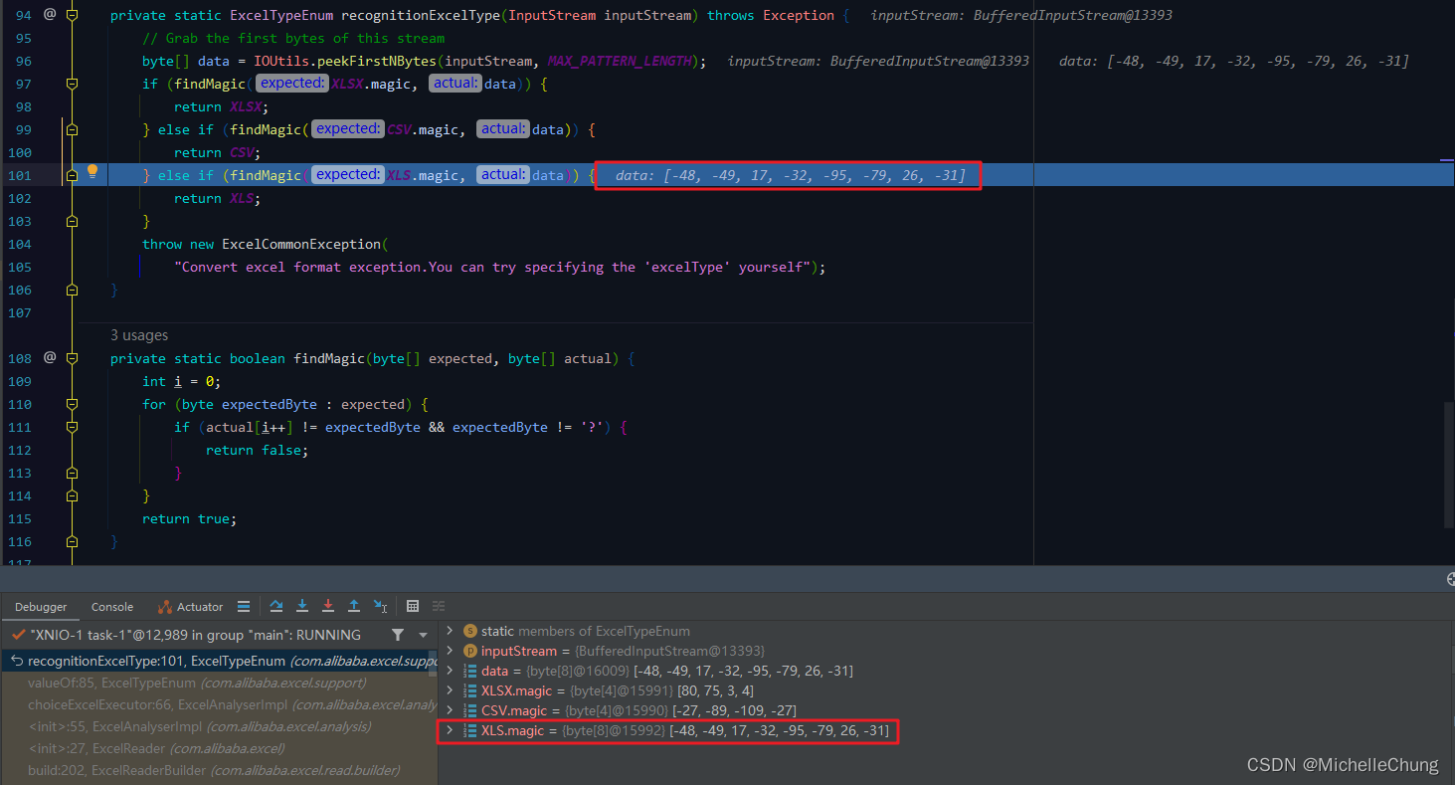
Task: Click the editor vertical scrollbar thumb
Action: 1448,464
